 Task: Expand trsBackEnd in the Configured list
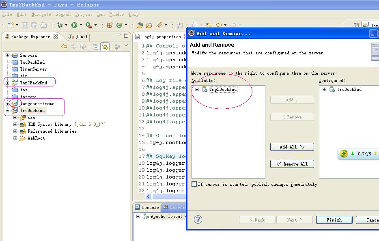point(324,89)
